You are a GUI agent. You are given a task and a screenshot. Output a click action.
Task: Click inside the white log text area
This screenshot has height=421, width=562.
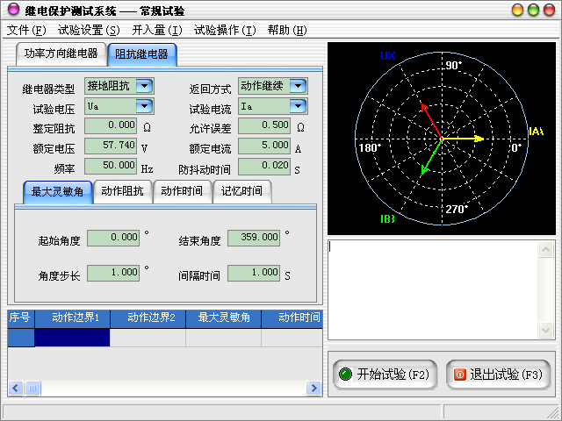pos(433,290)
